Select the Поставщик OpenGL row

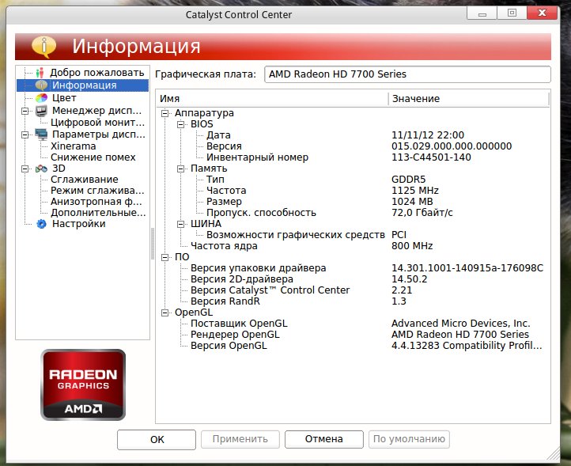click(353, 324)
